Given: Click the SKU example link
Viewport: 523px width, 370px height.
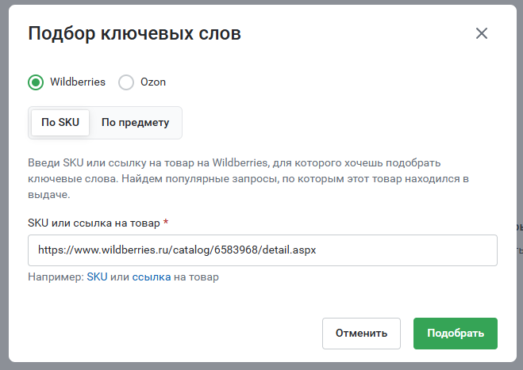Looking at the screenshot, I should [97, 277].
